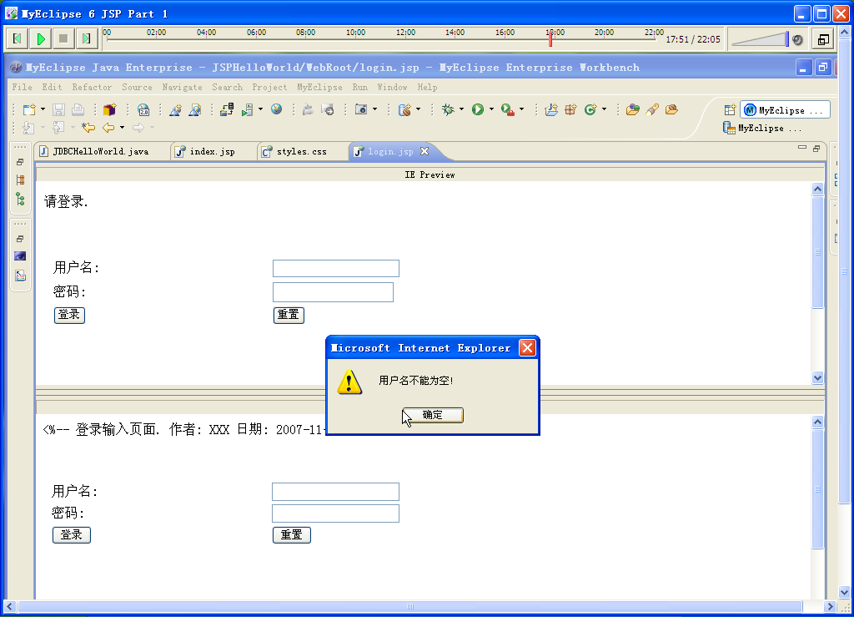Mute audio using the speaker icon
854x617 pixels.
tap(797, 40)
